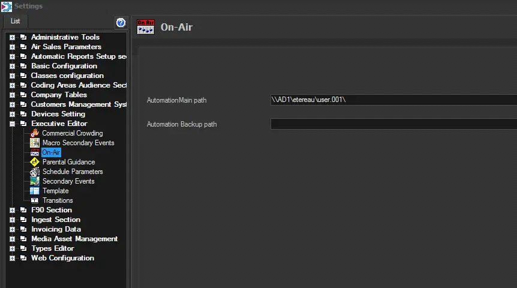Click the Parental Guidance yellow diamond icon
The width and height of the screenshot is (517, 288).
coord(35,162)
